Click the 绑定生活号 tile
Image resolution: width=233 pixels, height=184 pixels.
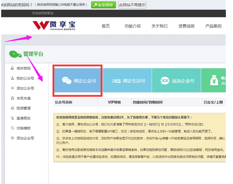(x=127, y=80)
